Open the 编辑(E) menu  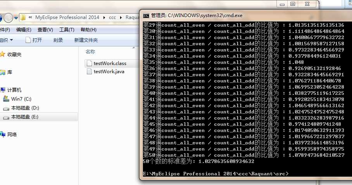(x=24, y=29)
